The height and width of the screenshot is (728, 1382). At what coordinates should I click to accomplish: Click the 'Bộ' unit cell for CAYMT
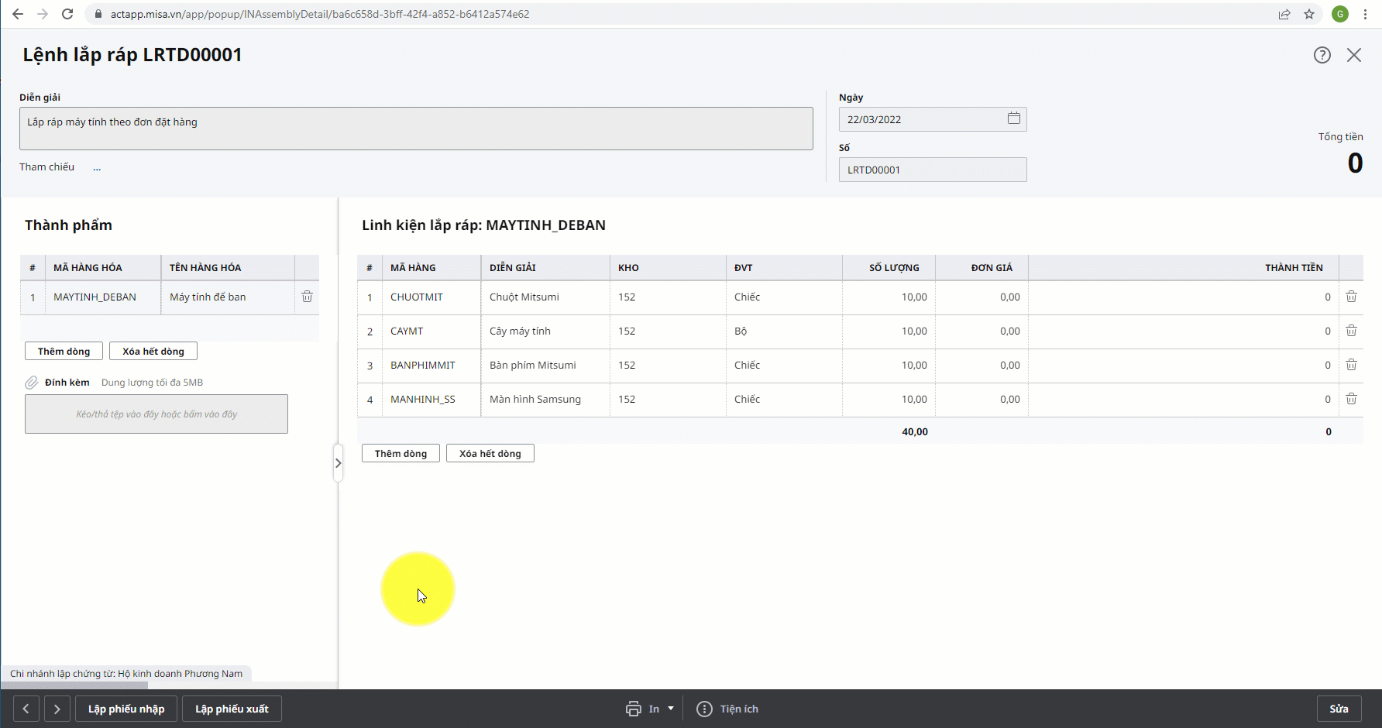tap(784, 331)
